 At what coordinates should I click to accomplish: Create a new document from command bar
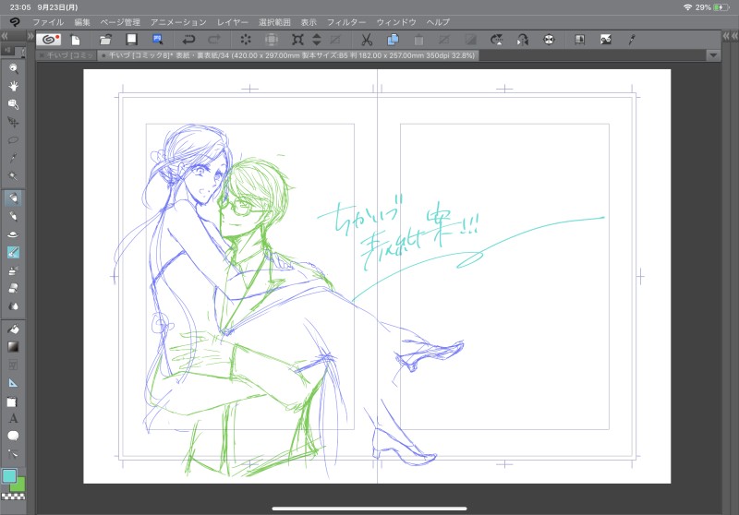click(76, 40)
